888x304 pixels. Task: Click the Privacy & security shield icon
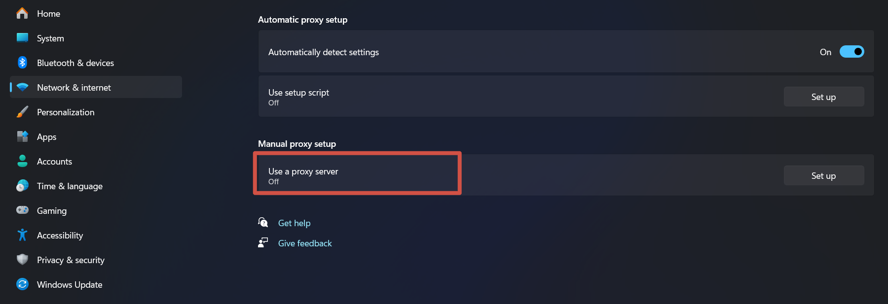(22, 259)
